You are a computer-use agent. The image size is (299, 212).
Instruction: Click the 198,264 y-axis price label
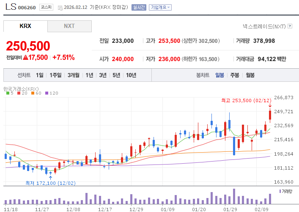284,154
